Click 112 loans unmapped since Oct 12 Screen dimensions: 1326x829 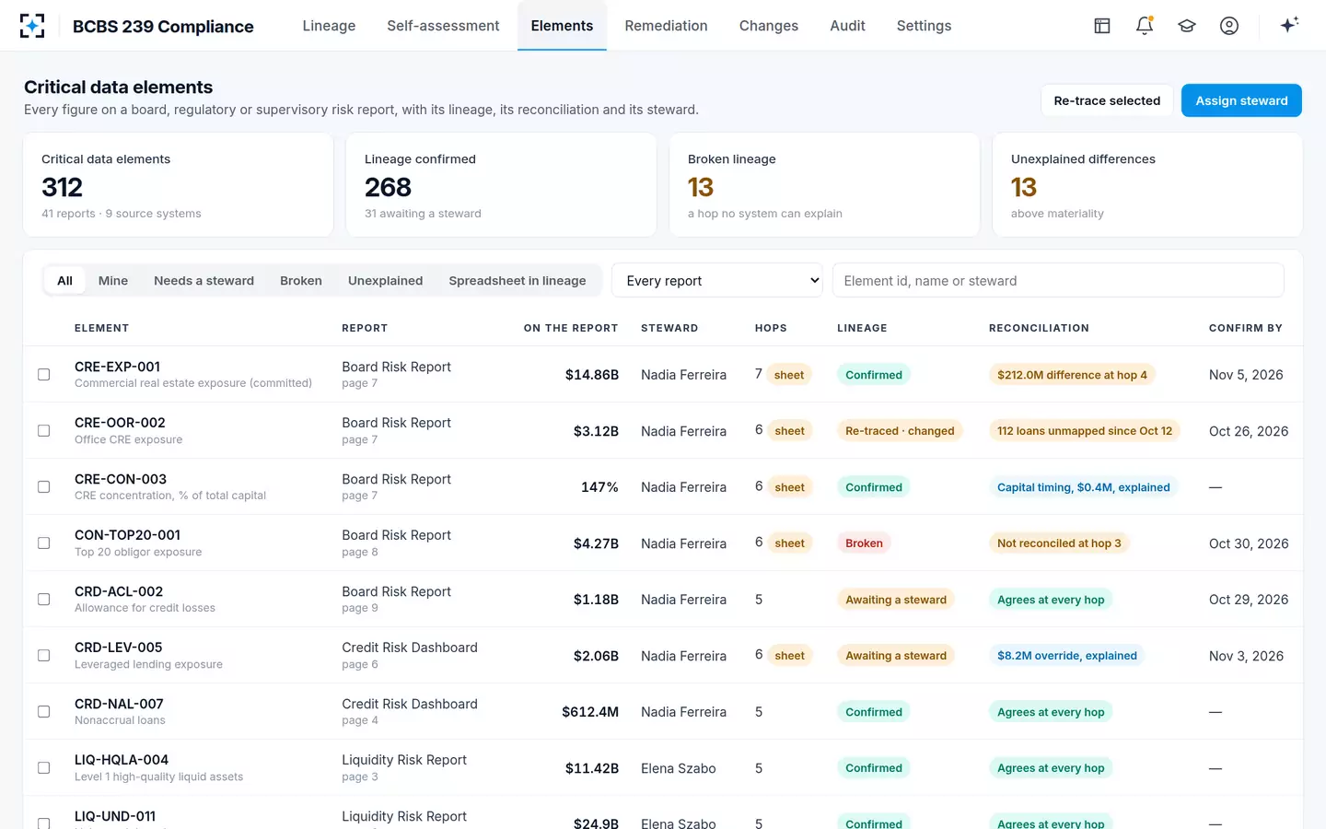pos(1085,430)
